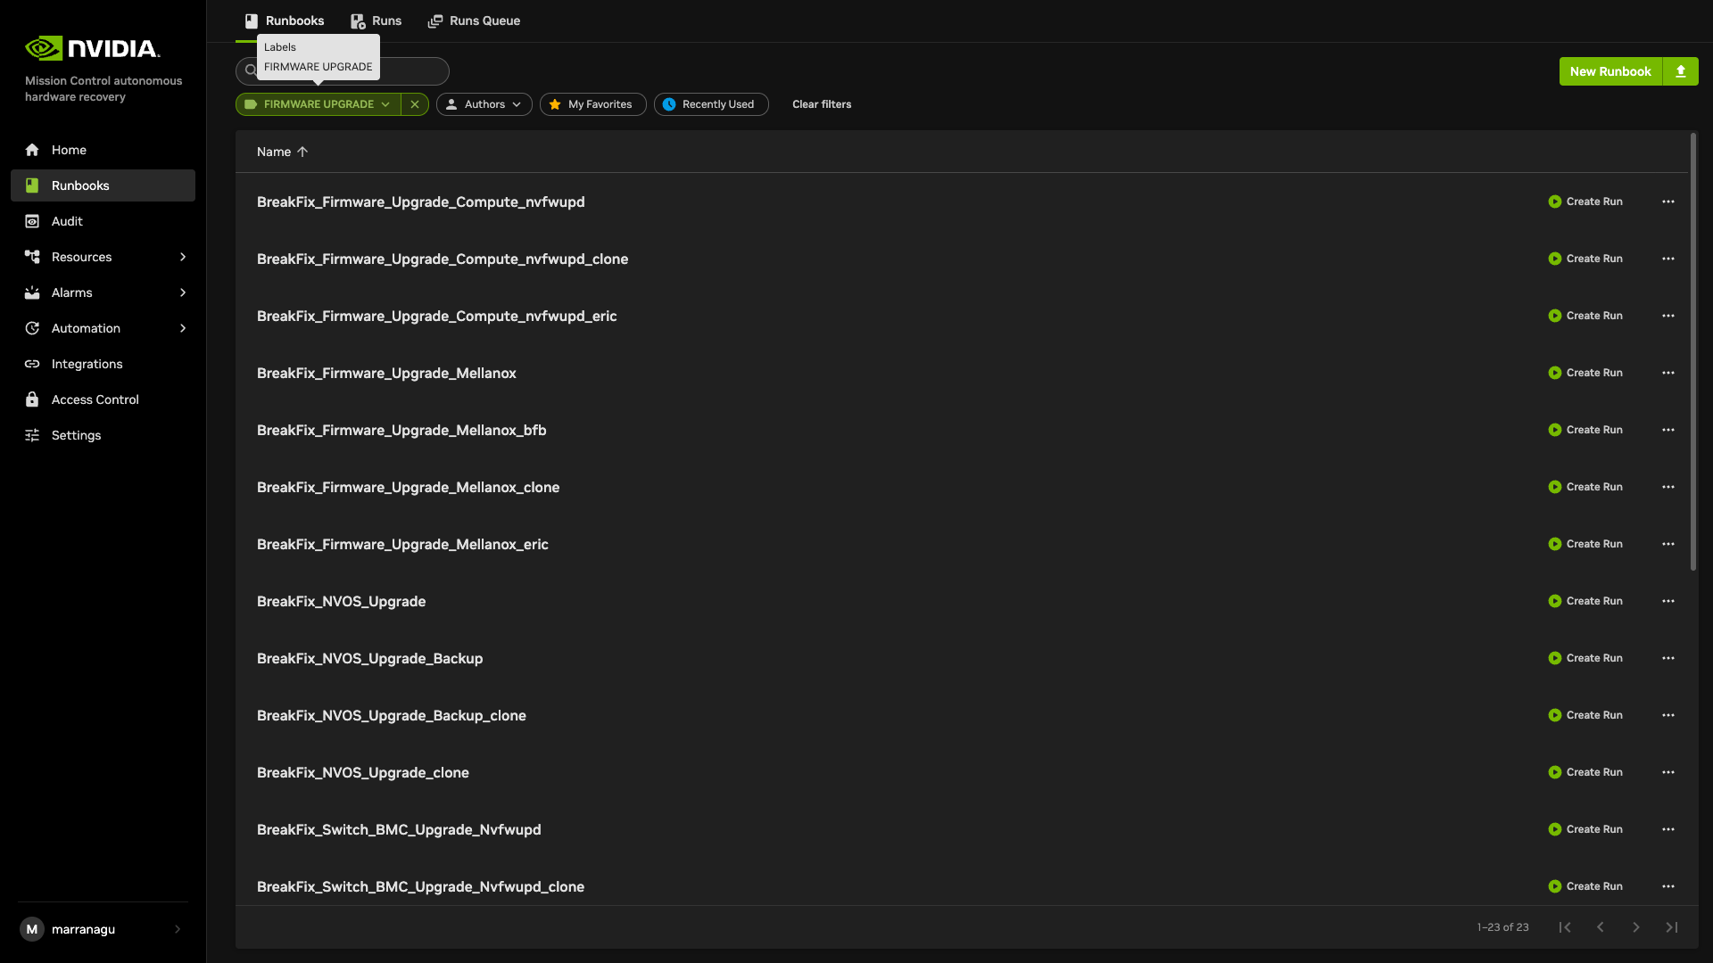The image size is (1713, 963).
Task: Open the BreakFix_Switch_BMC_Upgrade_Nvfwupd_clone runbook
Action: coord(420,886)
